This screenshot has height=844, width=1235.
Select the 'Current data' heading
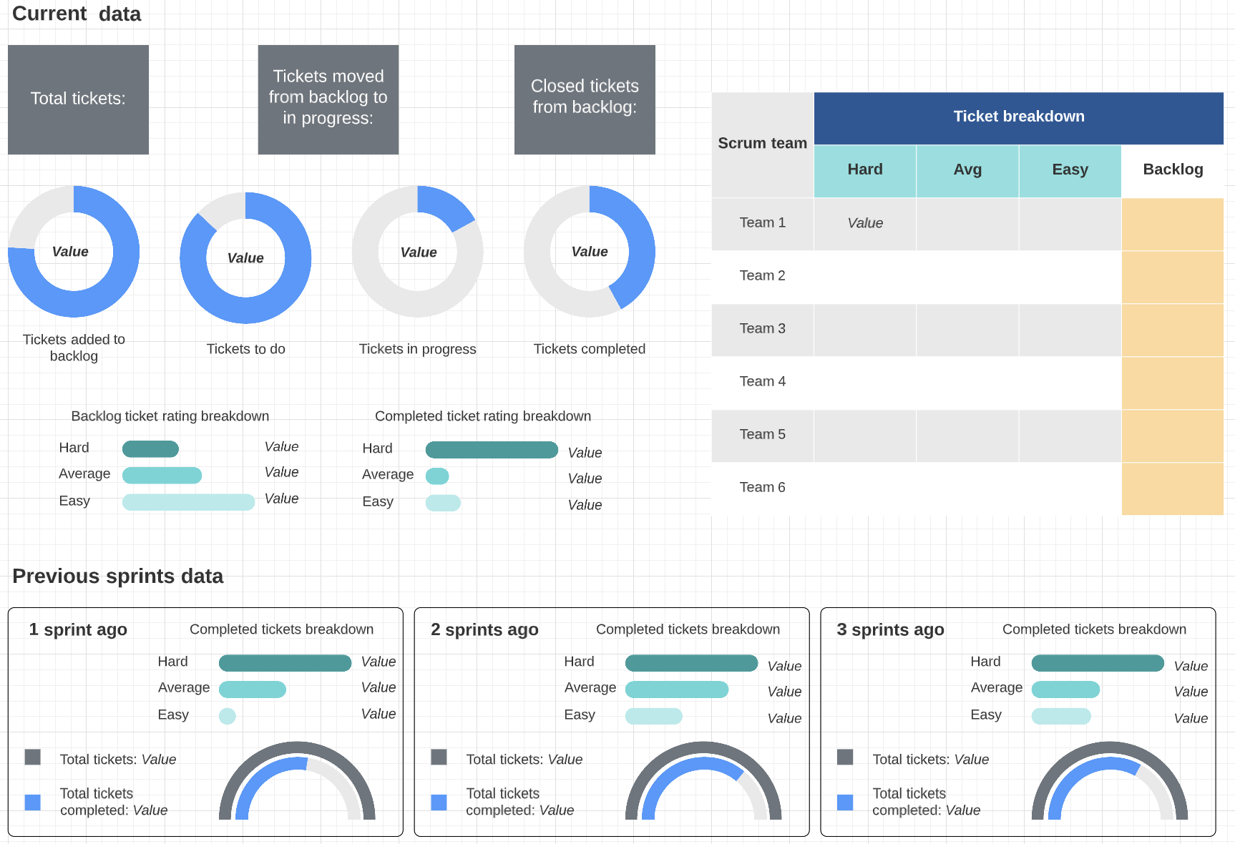(77, 14)
